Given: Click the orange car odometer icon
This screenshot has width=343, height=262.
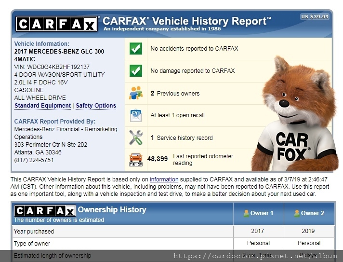Looking at the screenshot, I should [x=136, y=160].
